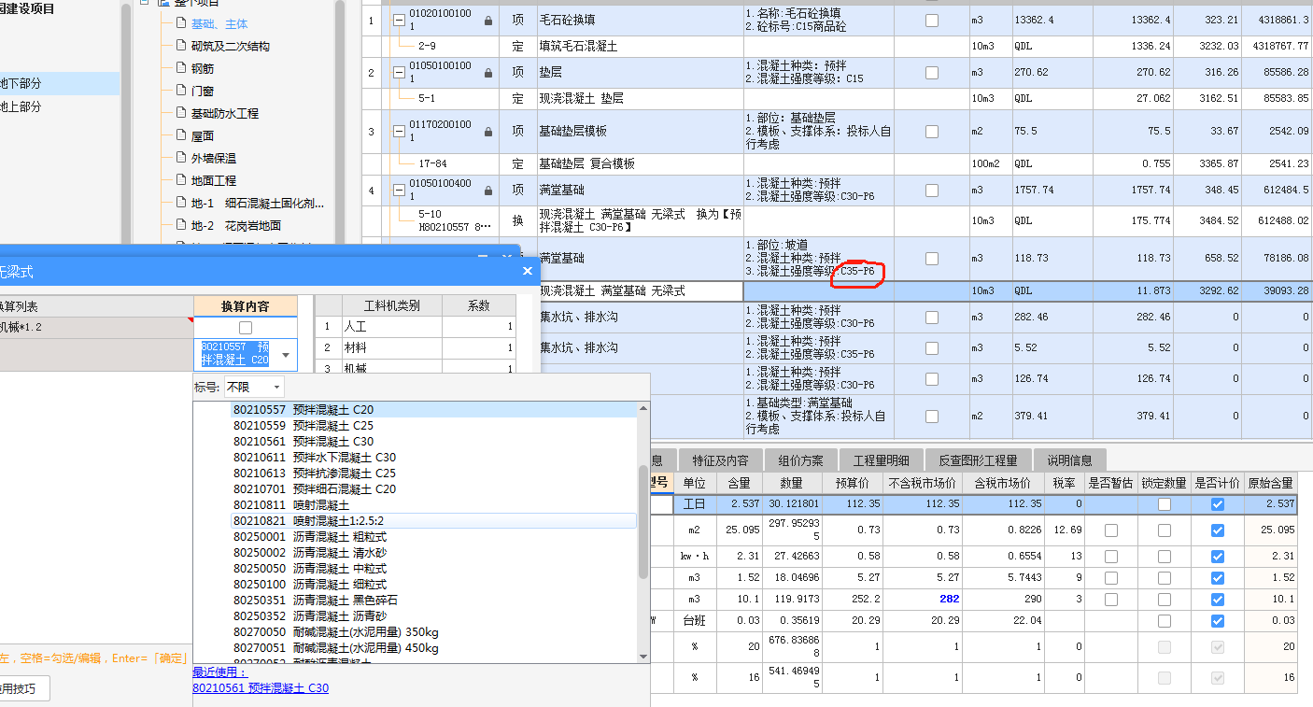The width and height of the screenshot is (1313, 707).
Task: Click the lock icon on the 基础垫层模板 row
Action: (487, 132)
